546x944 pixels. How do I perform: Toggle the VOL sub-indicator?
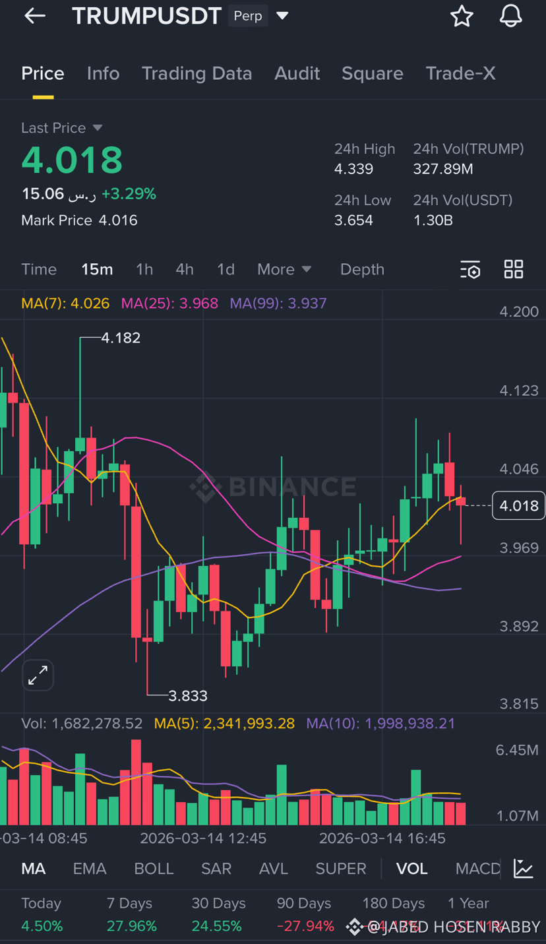pyautogui.click(x=412, y=869)
